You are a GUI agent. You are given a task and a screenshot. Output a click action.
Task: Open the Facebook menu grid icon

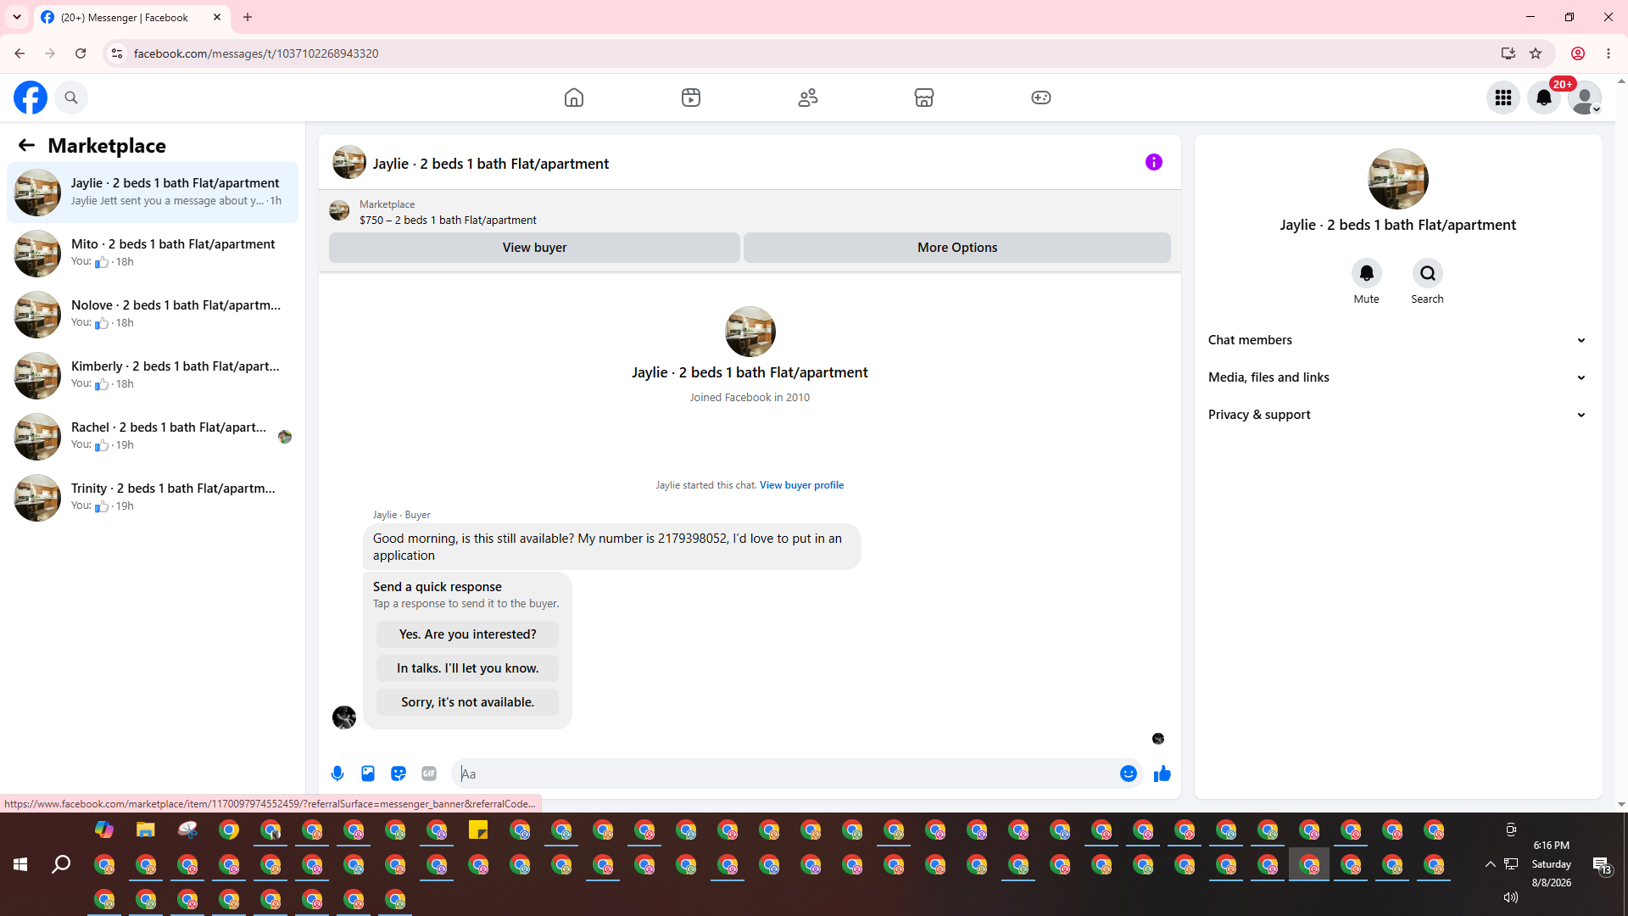[1503, 98]
